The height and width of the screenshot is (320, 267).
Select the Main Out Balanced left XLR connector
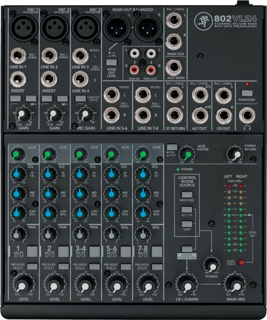click(x=117, y=27)
